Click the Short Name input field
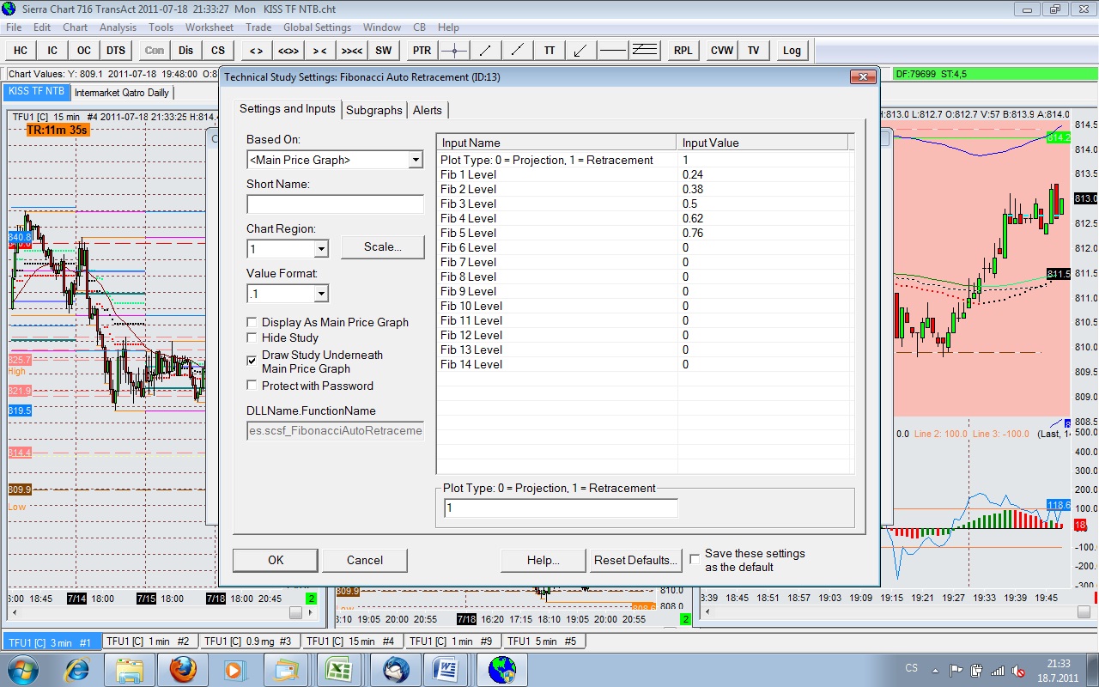 pos(335,204)
